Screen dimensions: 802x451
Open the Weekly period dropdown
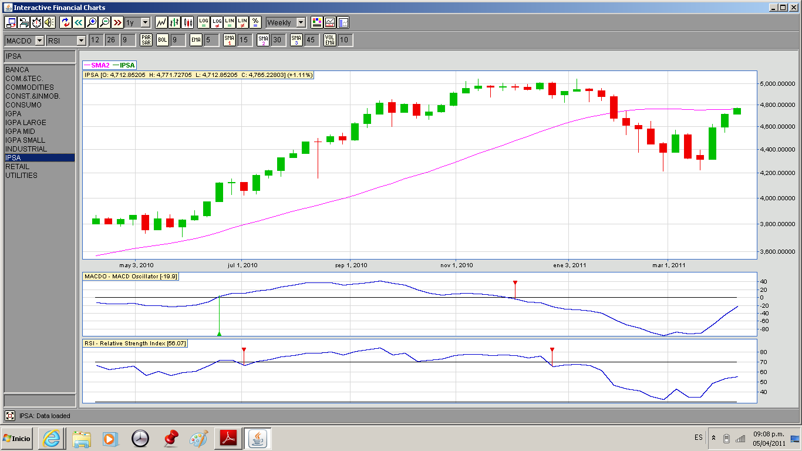click(286, 22)
